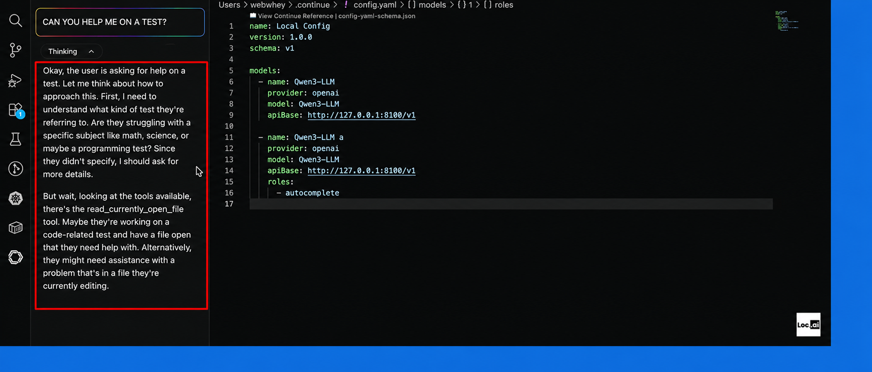Screen dimensions: 872x372
Task: Open first apiBase link on line 9
Action: point(361,115)
